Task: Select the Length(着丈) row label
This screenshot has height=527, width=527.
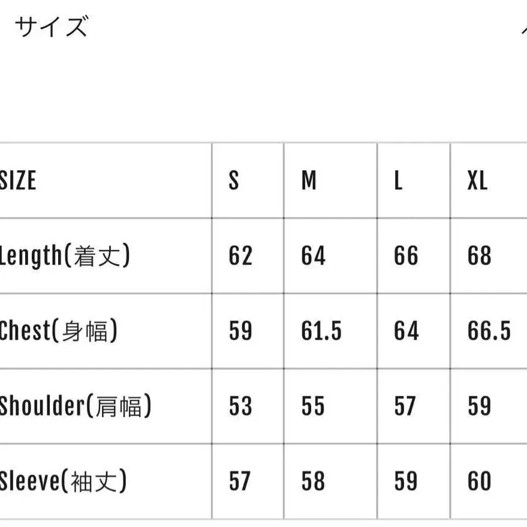Action: pos(65,256)
